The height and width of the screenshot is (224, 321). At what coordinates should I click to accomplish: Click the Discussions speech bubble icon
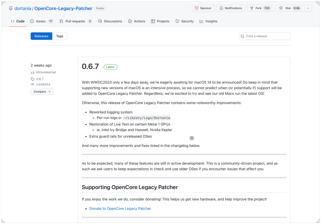point(100,21)
